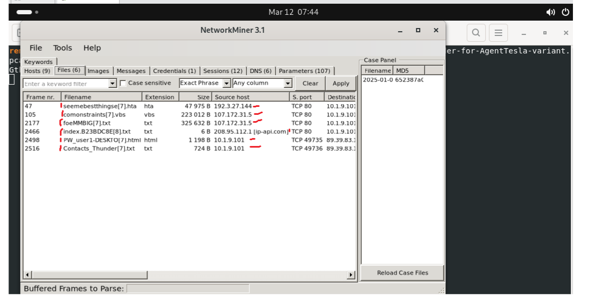Click frame number 2177 cell

[32, 123]
